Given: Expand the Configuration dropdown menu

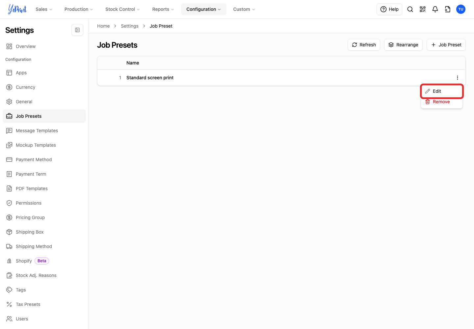Looking at the screenshot, I should [x=203, y=9].
